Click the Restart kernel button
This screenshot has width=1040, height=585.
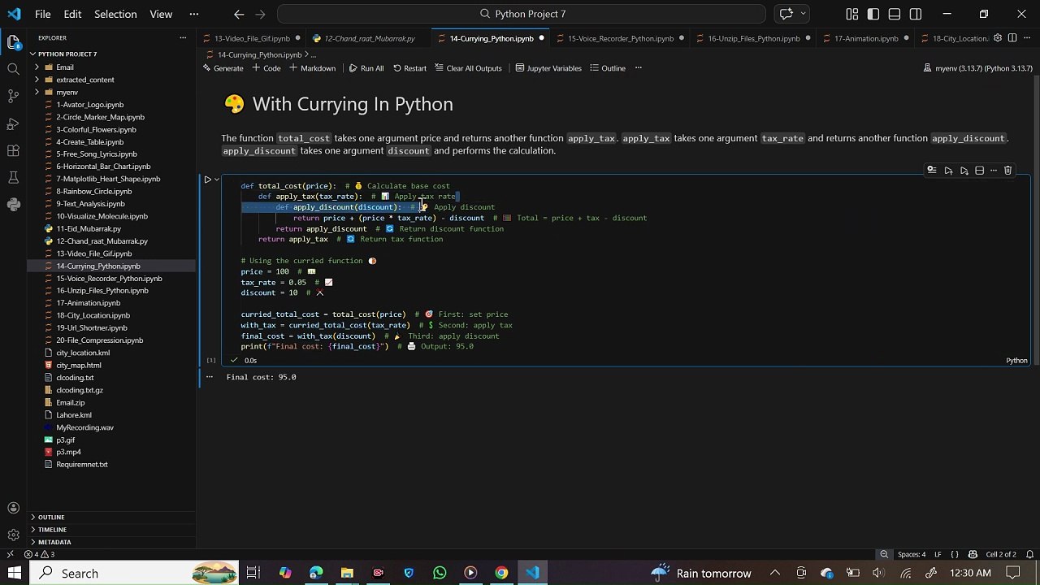pos(409,68)
